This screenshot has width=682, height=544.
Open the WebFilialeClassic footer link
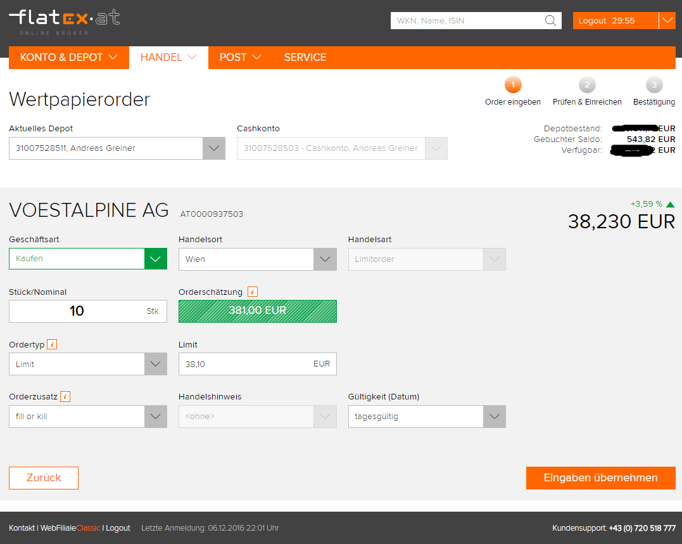click(x=70, y=528)
